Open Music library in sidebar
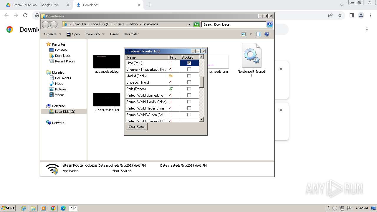 [x=59, y=84]
